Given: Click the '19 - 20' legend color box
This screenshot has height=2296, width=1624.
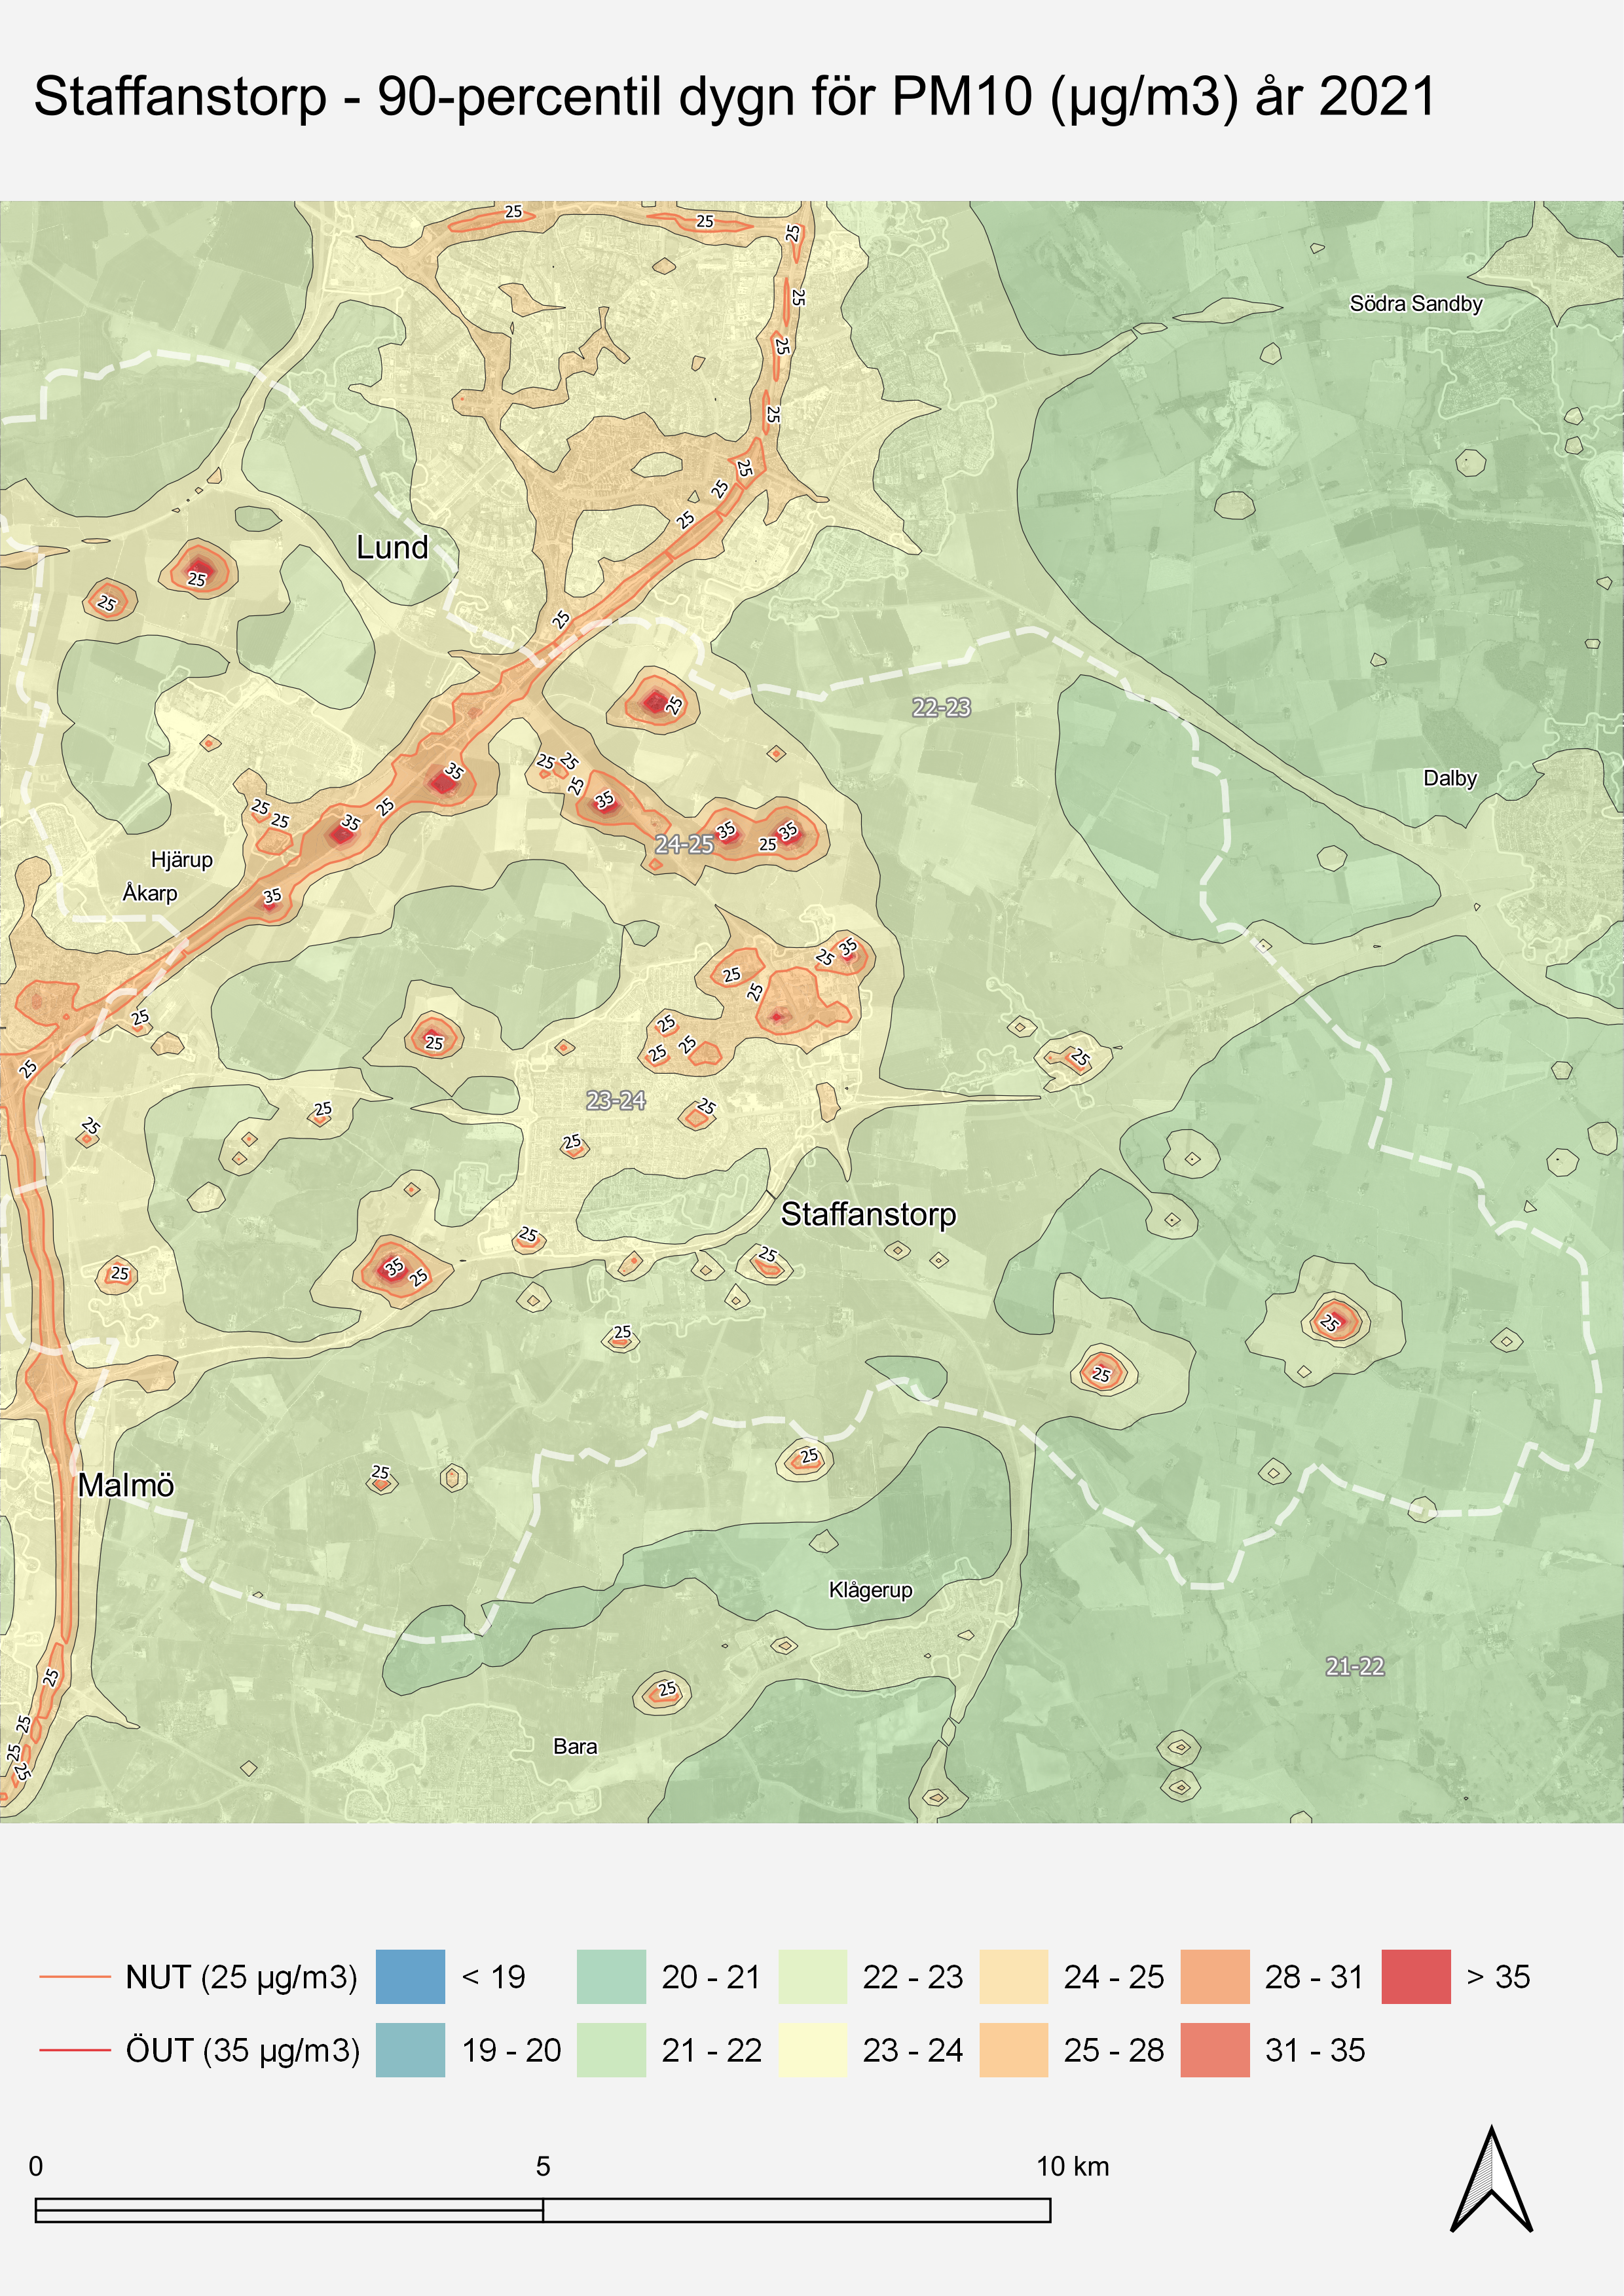Looking at the screenshot, I should pos(410,2050).
